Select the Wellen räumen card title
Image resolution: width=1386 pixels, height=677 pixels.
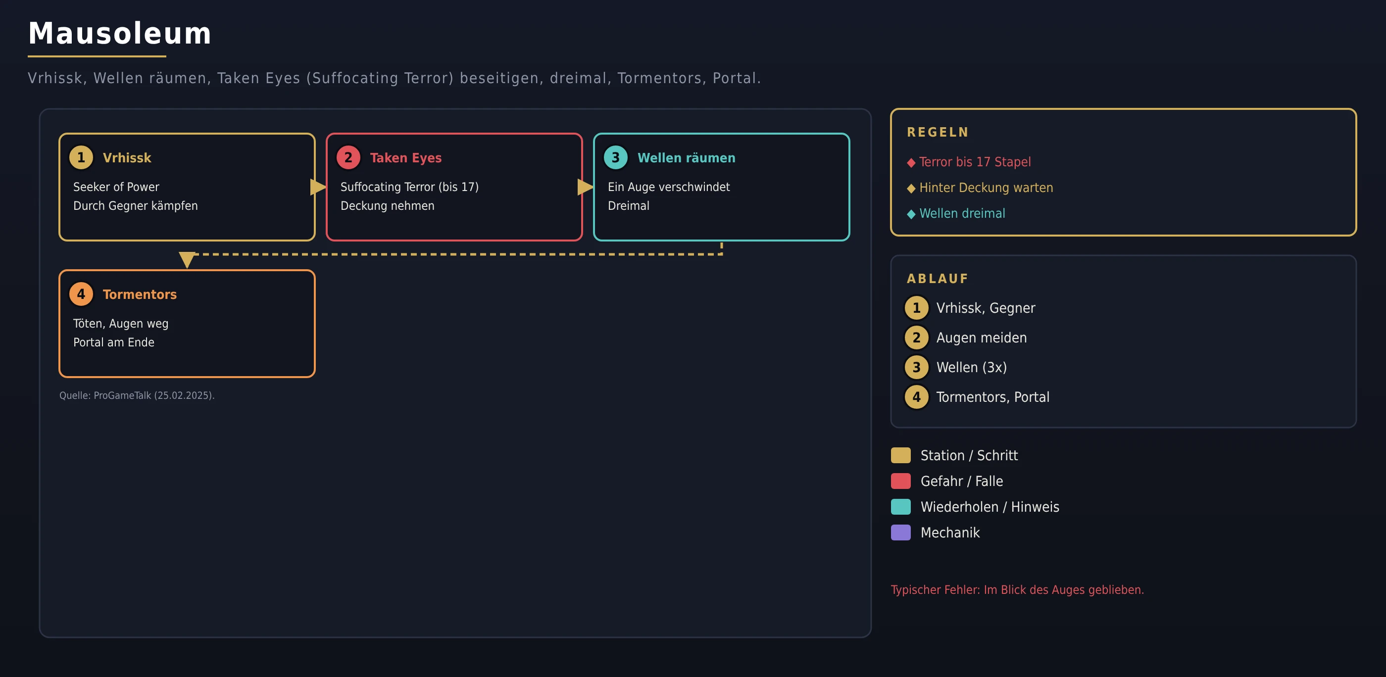687,158
